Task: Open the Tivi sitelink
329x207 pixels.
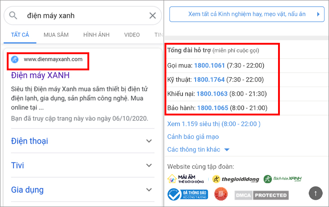Action: pos(18,166)
